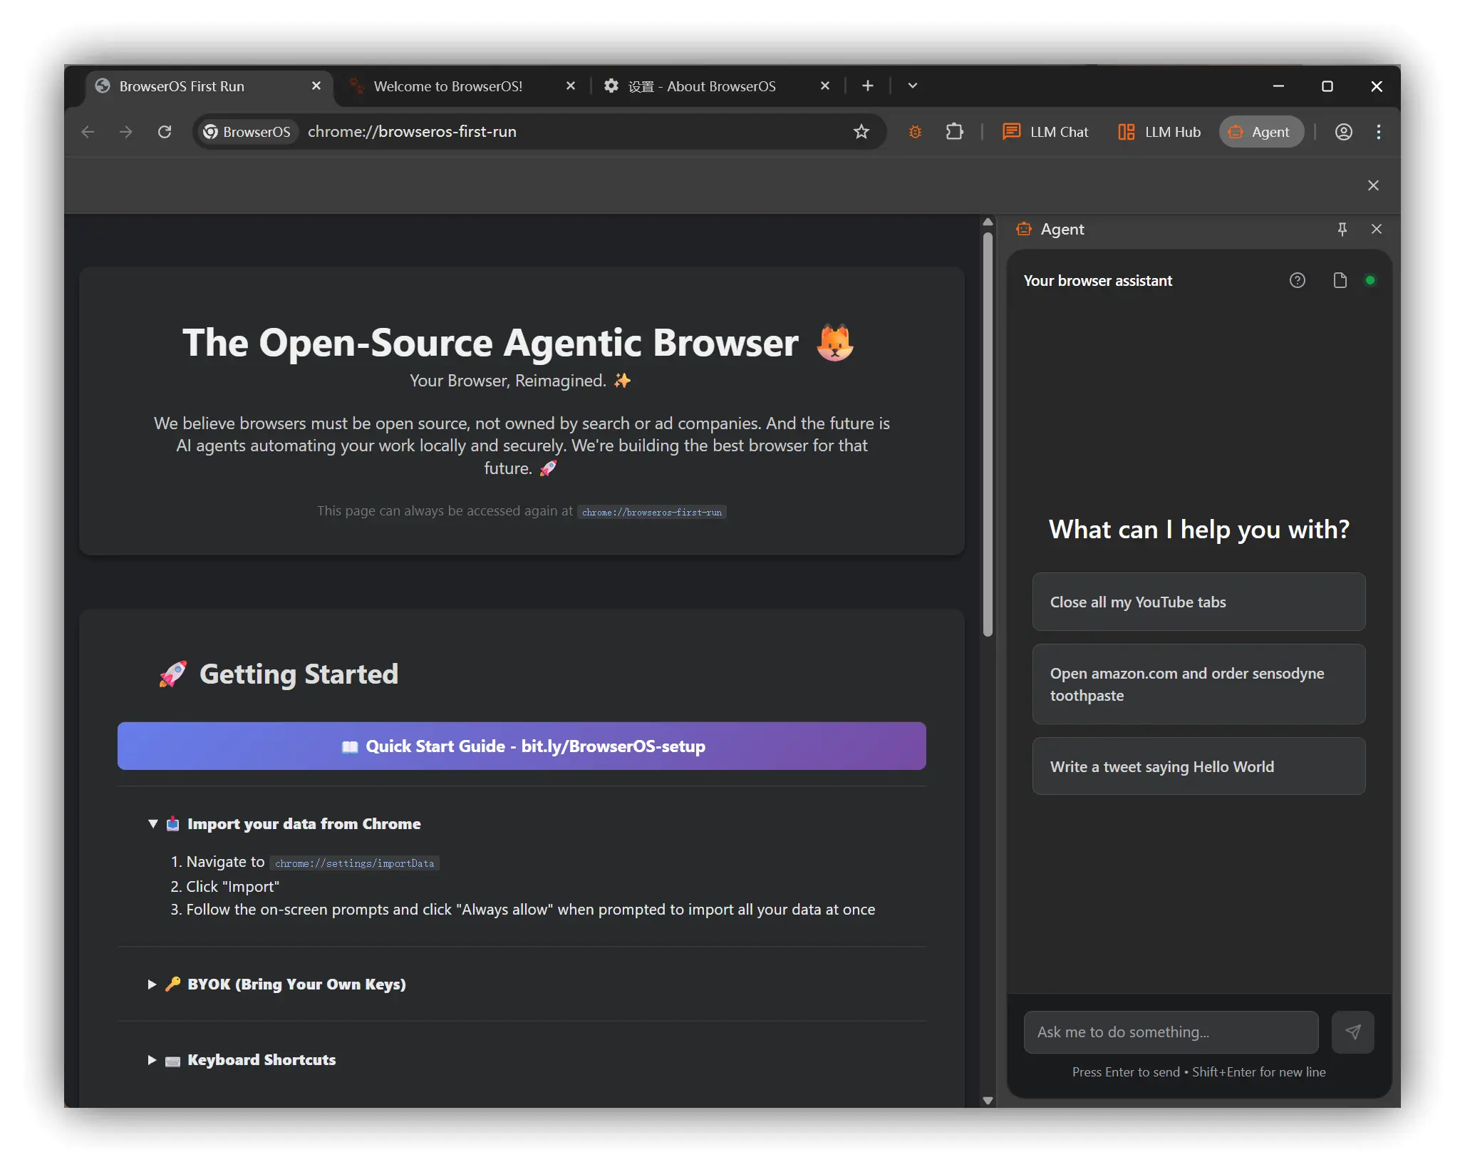Open the Extensions puzzle icon
1465x1172 pixels.
954,132
